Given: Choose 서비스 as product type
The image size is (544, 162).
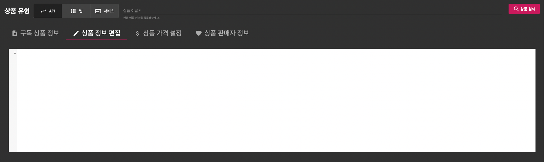Looking at the screenshot, I should point(105,11).
